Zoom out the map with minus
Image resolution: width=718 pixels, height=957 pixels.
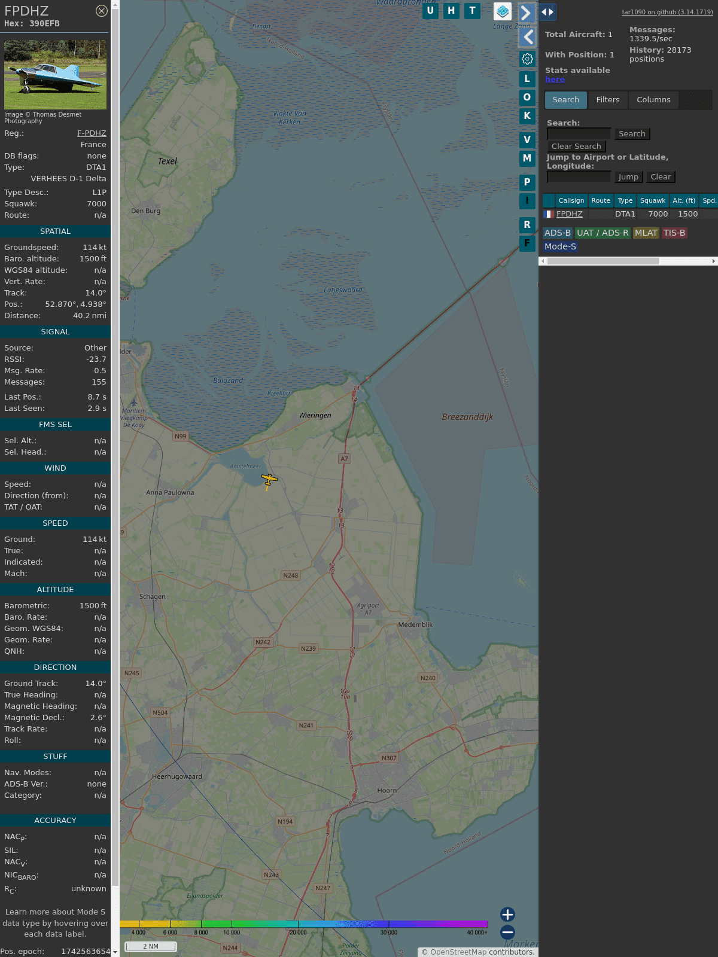pyautogui.click(x=507, y=932)
